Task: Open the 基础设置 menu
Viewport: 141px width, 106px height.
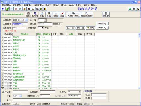Action: pyautogui.click(x=6, y=5)
